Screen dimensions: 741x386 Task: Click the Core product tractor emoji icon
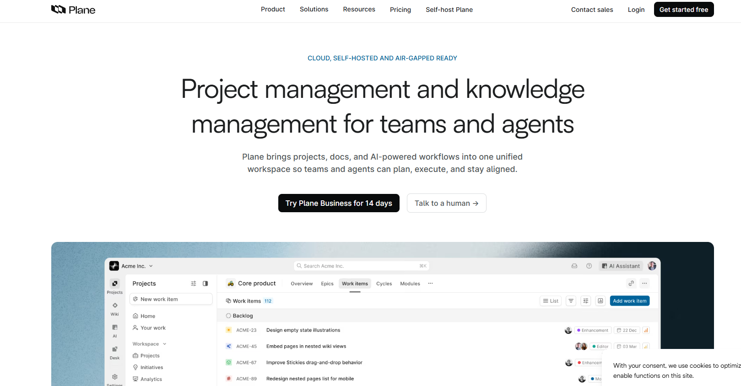pyautogui.click(x=231, y=284)
